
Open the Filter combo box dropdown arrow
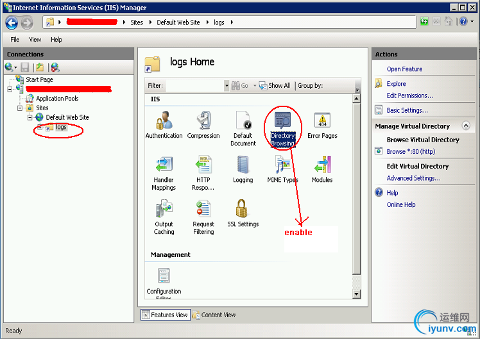click(227, 86)
